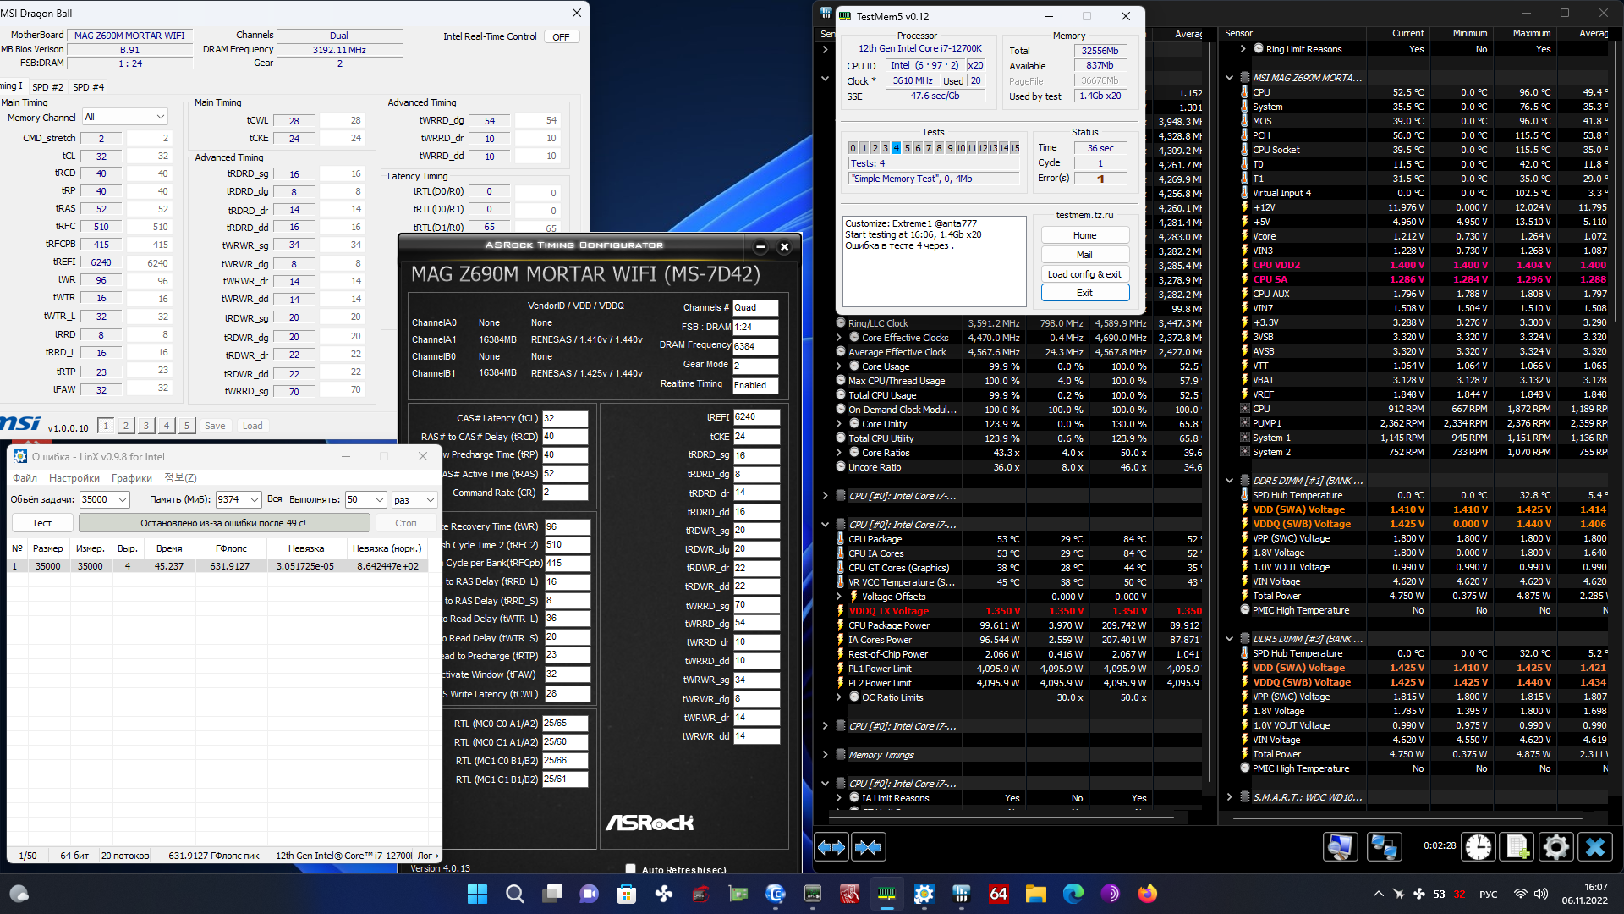Toggle Auto Refresh checkbox in Timing Configurator

tap(630, 869)
